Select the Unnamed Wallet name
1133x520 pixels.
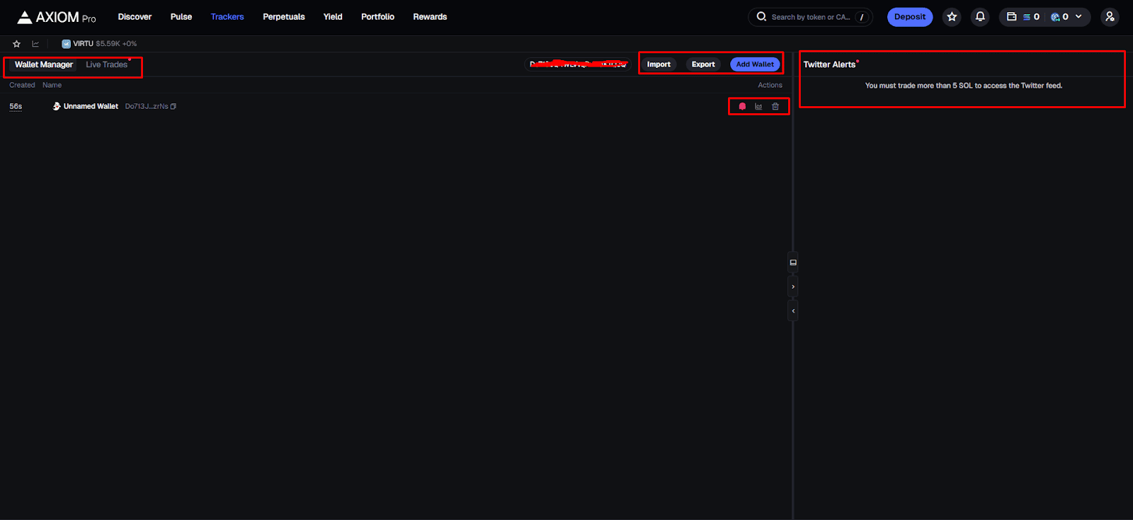[x=91, y=106]
